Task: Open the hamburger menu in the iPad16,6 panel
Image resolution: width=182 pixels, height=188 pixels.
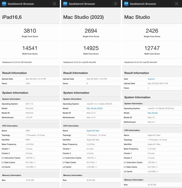Action: click(54, 4)
